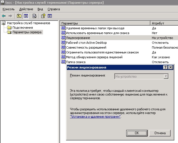Click the Back arrow toolbar icon

[4, 16]
